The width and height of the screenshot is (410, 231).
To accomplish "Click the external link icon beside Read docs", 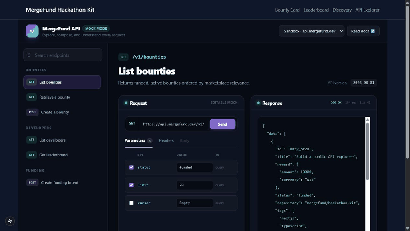I will coord(373,31).
